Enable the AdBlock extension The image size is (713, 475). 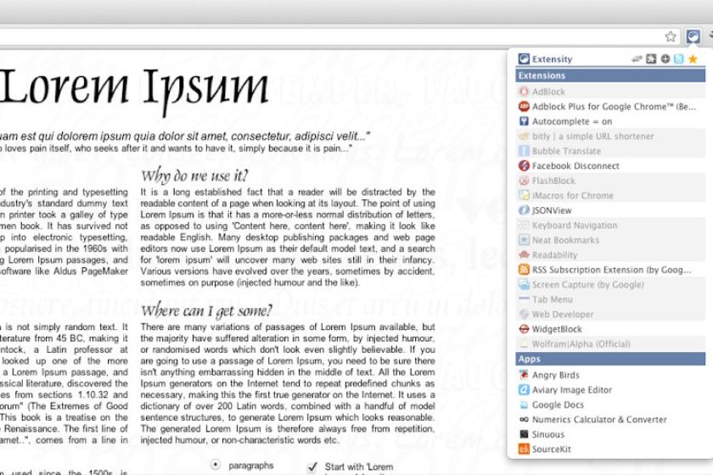click(x=610, y=92)
